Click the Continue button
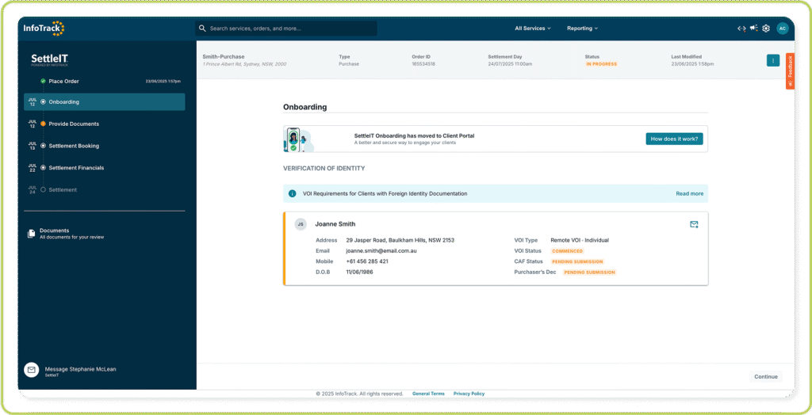 pyautogui.click(x=765, y=377)
